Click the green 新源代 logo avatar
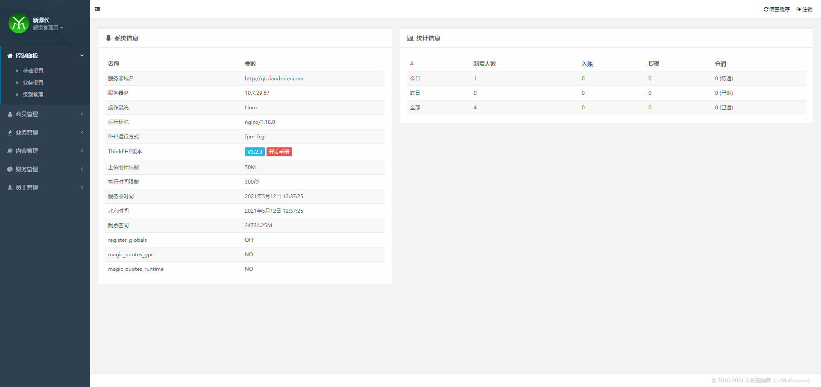The width and height of the screenshot is (821, 387). coord(19,23)
